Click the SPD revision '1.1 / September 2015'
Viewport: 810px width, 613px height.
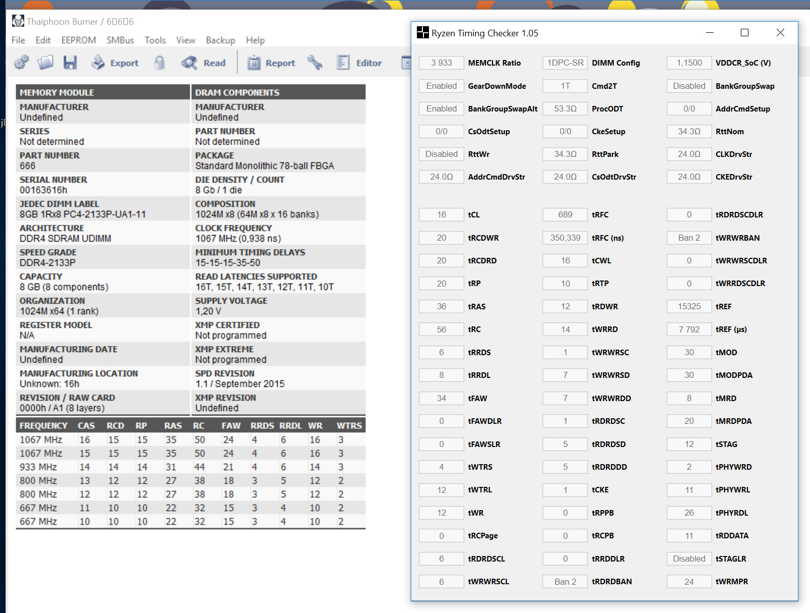tap(240, 384)
